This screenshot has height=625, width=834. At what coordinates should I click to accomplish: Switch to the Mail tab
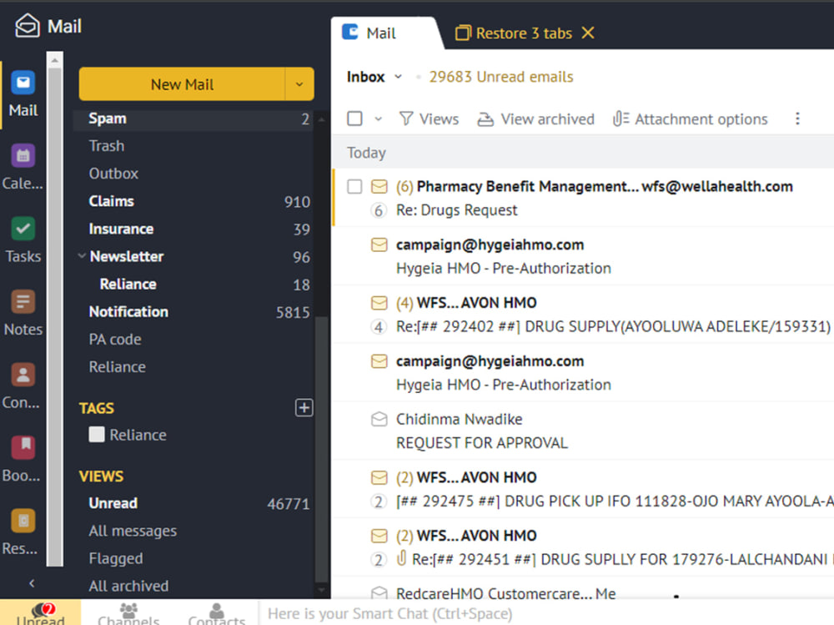point(382,33)
